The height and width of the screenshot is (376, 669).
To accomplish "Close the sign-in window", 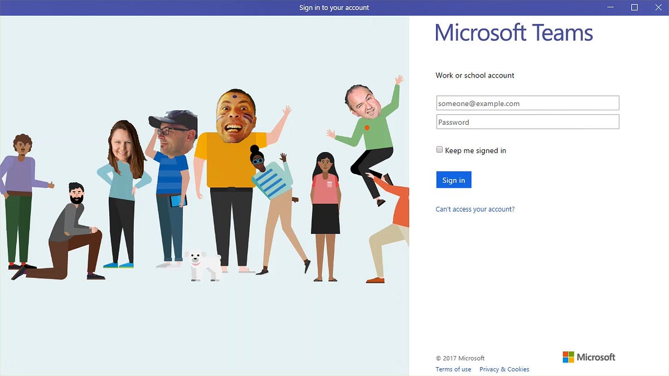I will coord(658,7).
